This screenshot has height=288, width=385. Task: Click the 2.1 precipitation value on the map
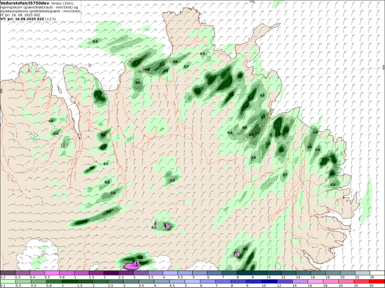point(276,123)
